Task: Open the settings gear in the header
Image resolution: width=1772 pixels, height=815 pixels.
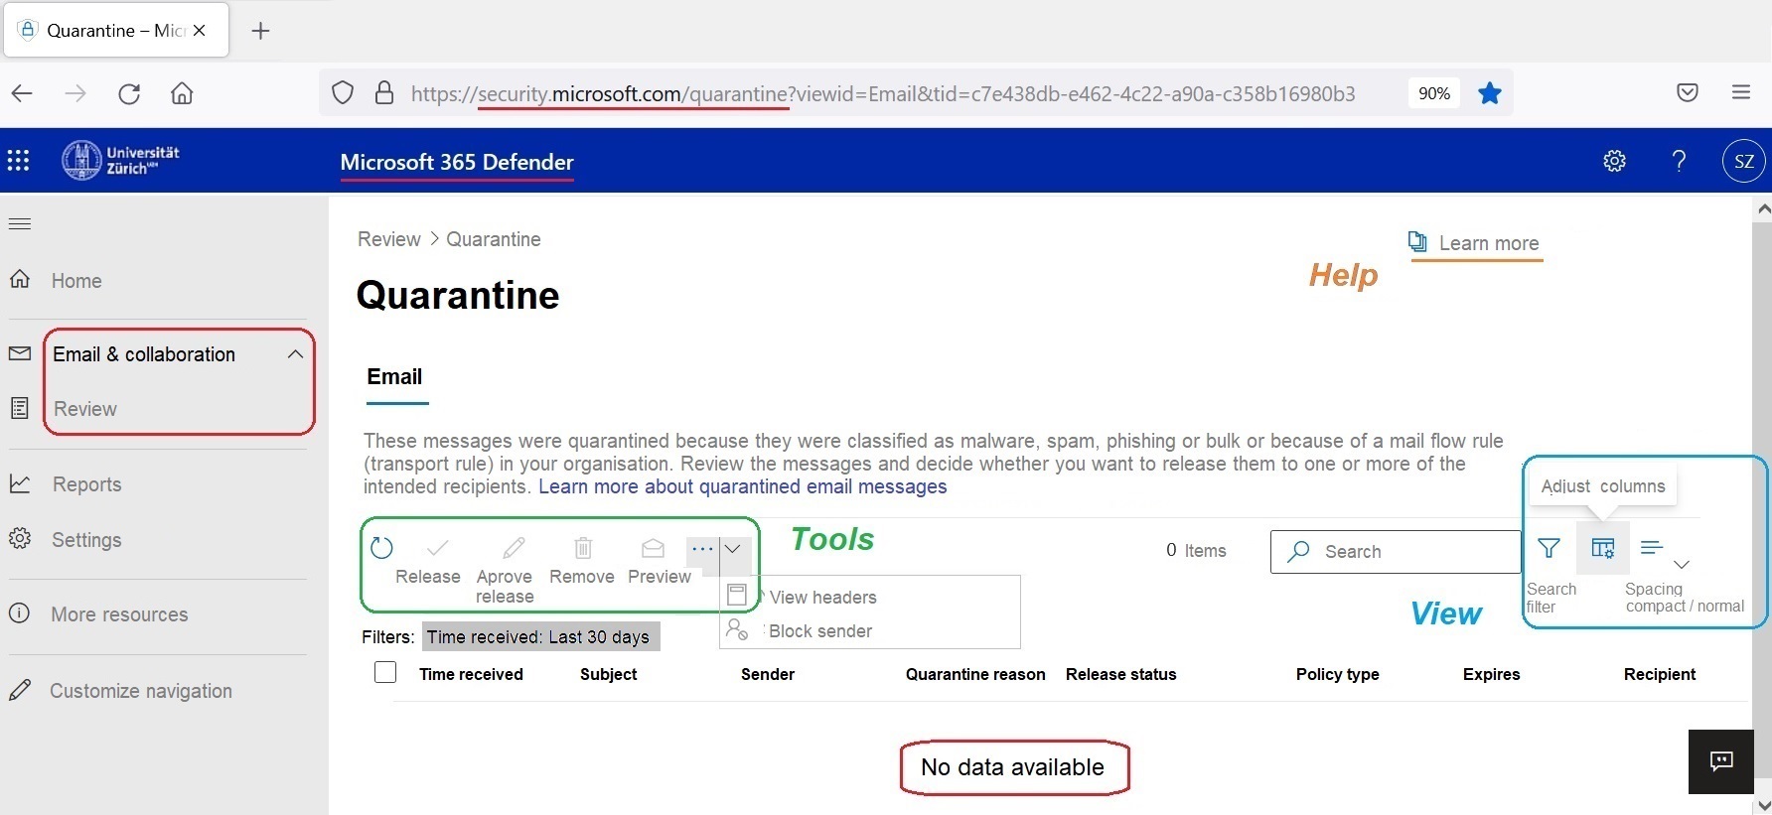Action: pos(1614,161)
